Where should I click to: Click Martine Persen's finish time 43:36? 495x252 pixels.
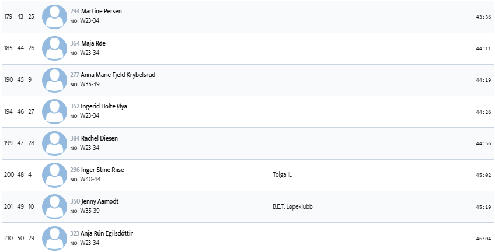(483, 17)
